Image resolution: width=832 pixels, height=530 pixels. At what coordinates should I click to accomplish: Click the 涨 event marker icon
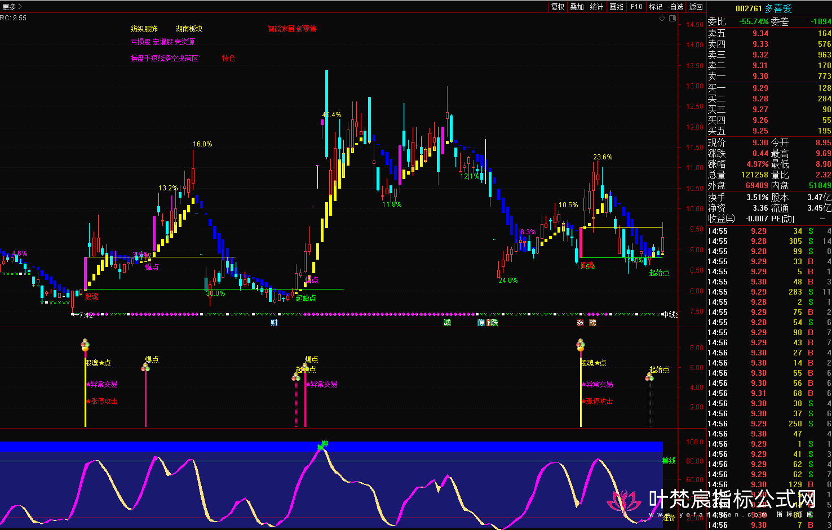(x=580, y=323)
